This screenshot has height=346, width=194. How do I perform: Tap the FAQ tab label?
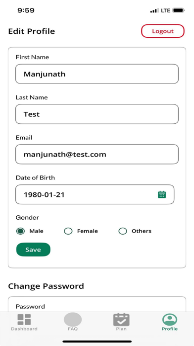point(73,329)
